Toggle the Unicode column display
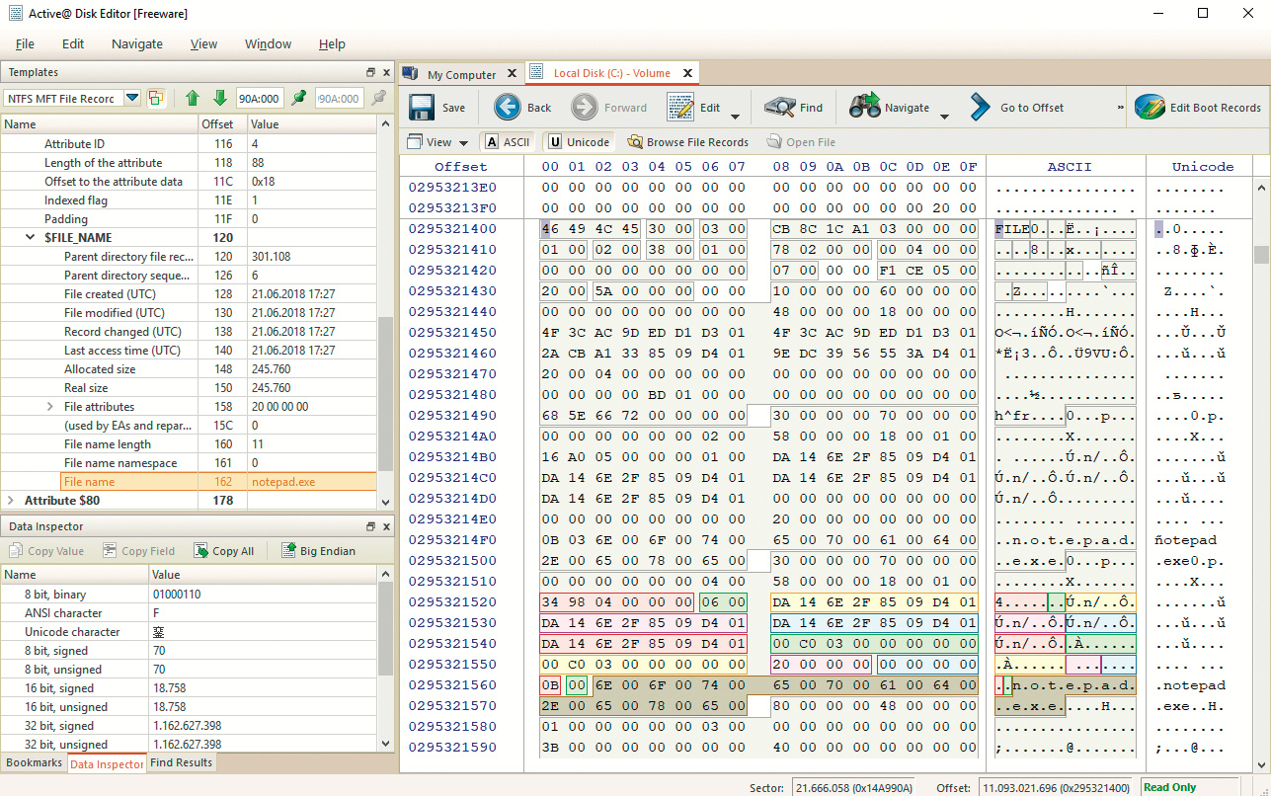The width and height of the screenshot is (1271, 796). 579,142
